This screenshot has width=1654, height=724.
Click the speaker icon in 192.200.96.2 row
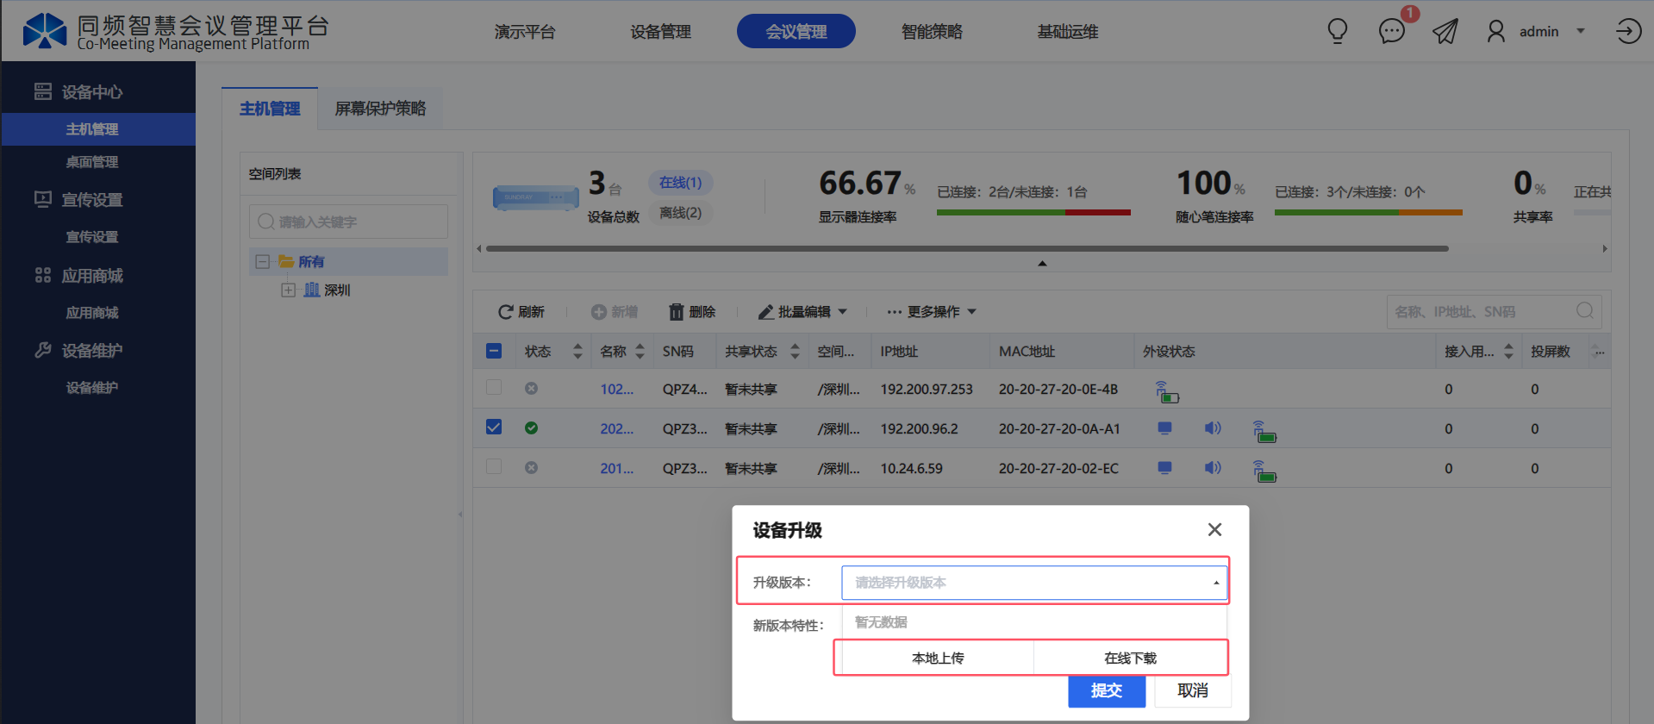1213,428
